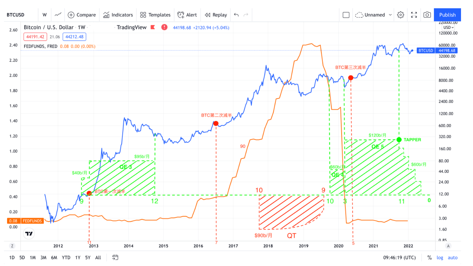Open the USD currency dropdown
The height and width of the screenshot is (266, 473).
tap(448, 27)
